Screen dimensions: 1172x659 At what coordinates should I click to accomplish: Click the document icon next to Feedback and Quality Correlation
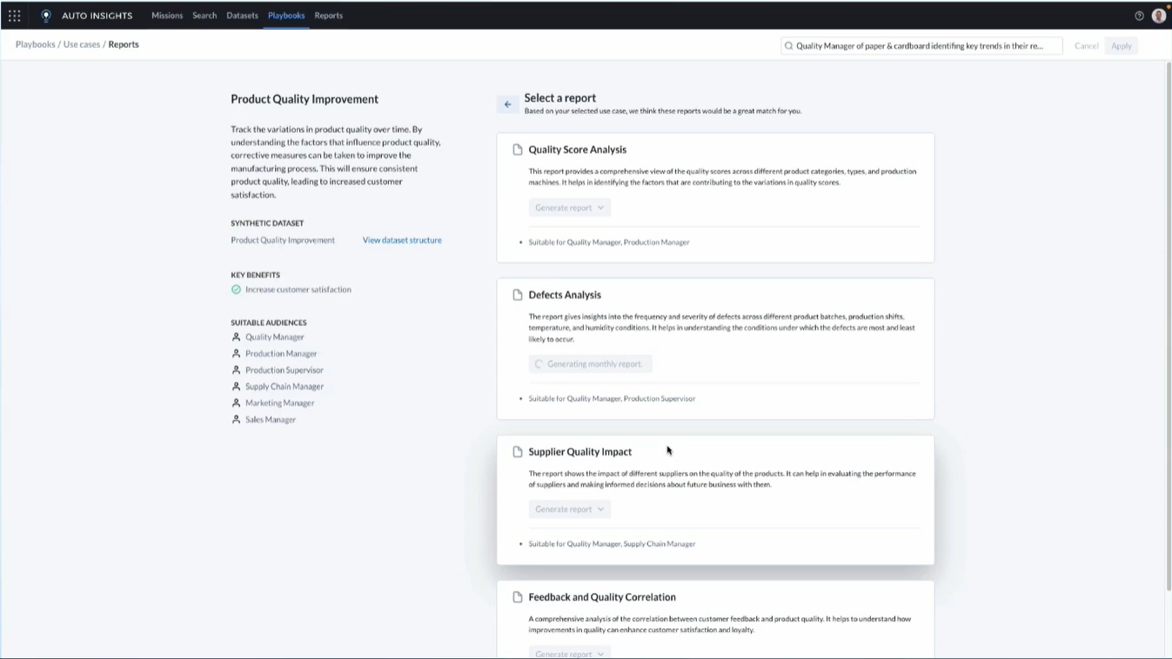pyautogui.click(x=518, y=597)
